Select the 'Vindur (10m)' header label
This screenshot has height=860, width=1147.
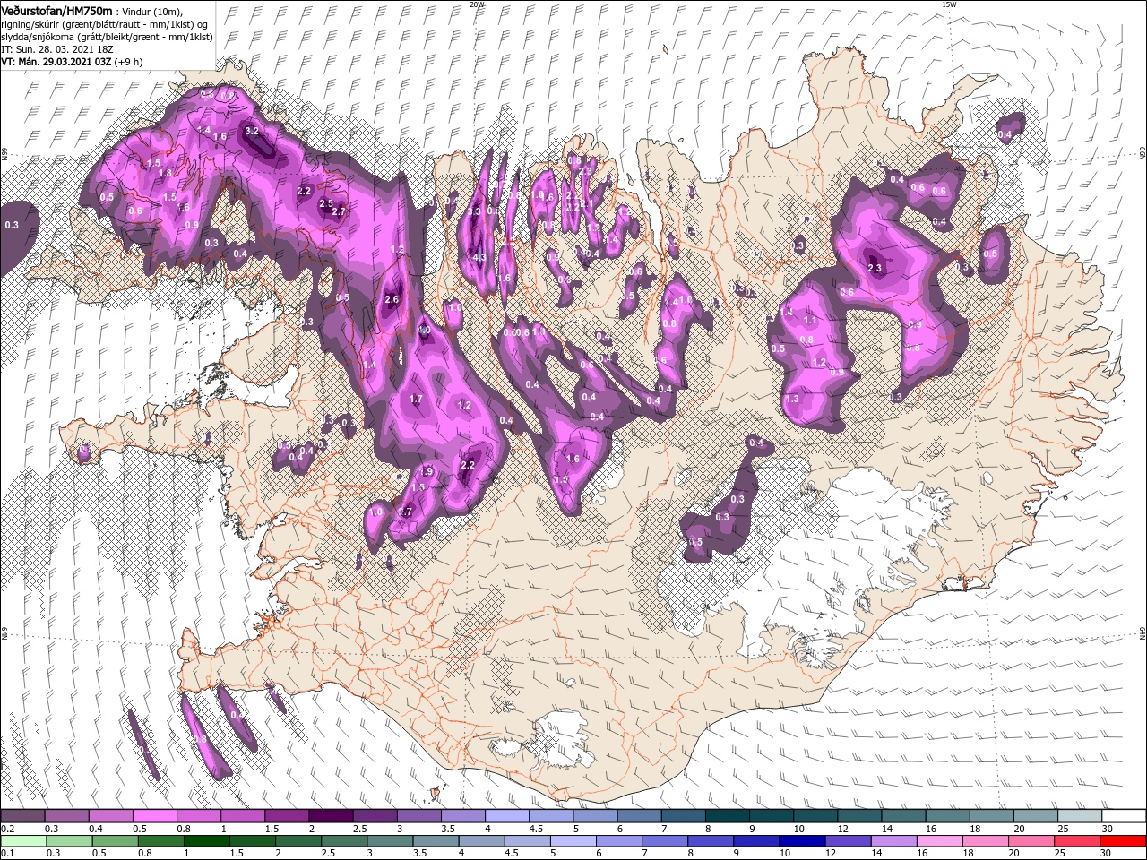152,10
